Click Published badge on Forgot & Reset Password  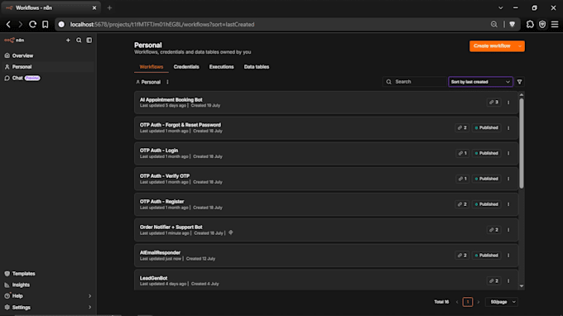tap(487, 127)
